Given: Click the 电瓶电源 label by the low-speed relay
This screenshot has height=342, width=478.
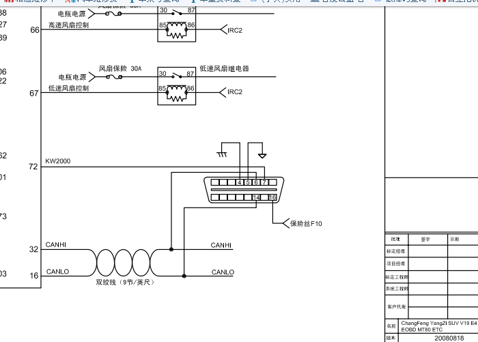Looking at the screenshot, I should [x=72, y=77].
